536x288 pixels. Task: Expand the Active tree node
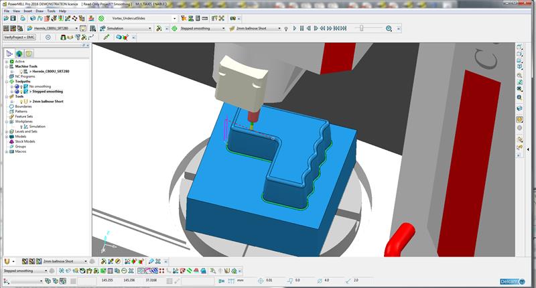coord(7,62)
